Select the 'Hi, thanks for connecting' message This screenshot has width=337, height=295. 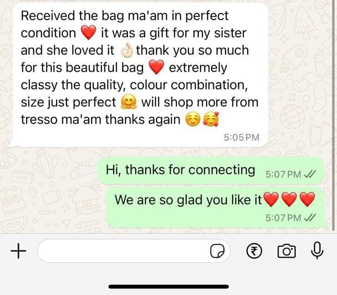coord(210,171)
